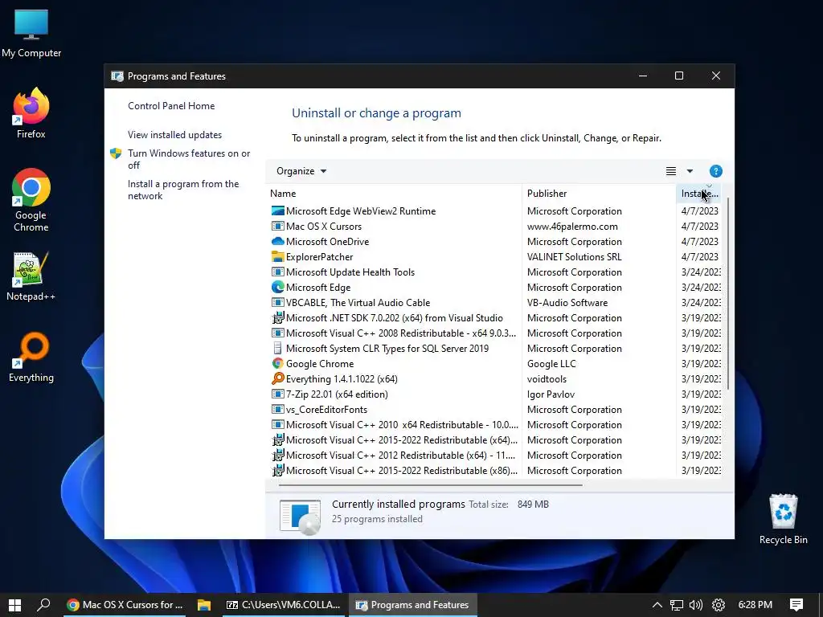Image resolution: width=823 pixels, height=617 pixels.
Task: Click the Google Chrome icon in program list
Action: click(277, 364)
